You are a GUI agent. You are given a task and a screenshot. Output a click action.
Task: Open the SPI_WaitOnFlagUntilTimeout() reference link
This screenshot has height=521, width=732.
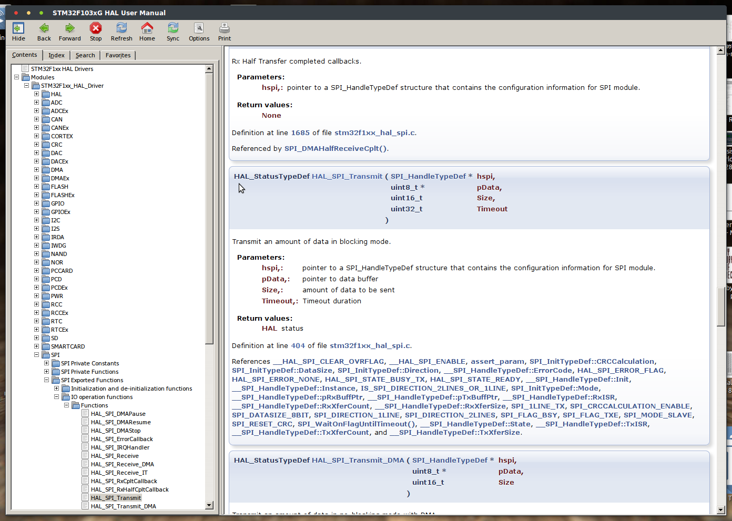[356, 424]
